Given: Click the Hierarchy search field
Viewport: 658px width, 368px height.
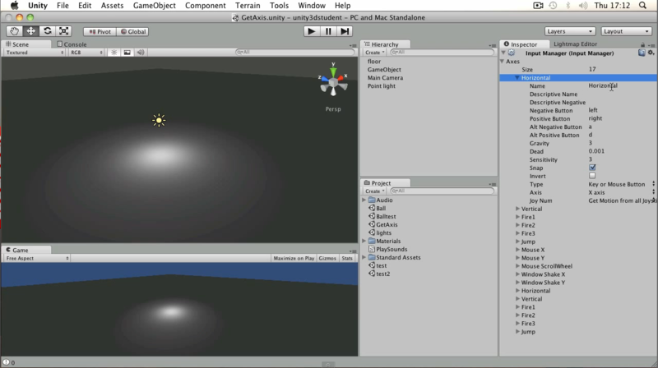Looking at the screenshot, I should [x=443, y=53].
